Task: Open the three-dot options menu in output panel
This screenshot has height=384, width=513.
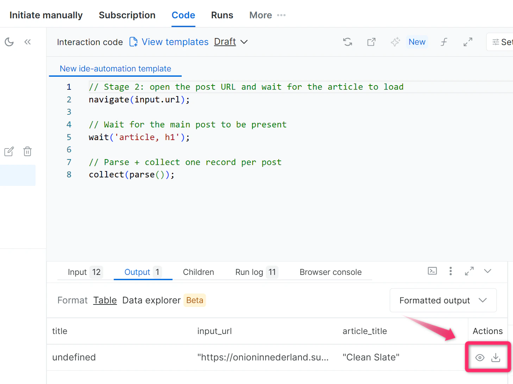Action: pos(451,271)
